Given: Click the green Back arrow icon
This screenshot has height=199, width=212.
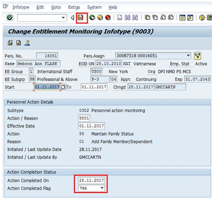Looking at the screenshot, I should (92, 17).
